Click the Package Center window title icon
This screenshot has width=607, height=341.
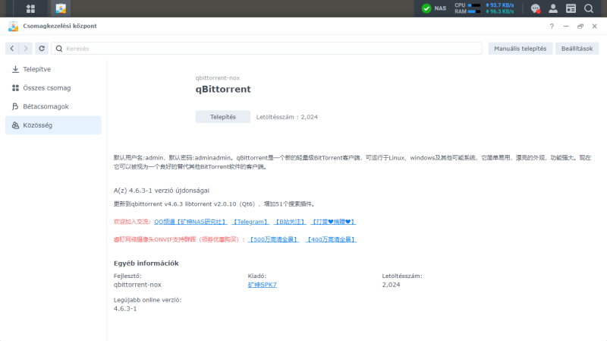14,27
